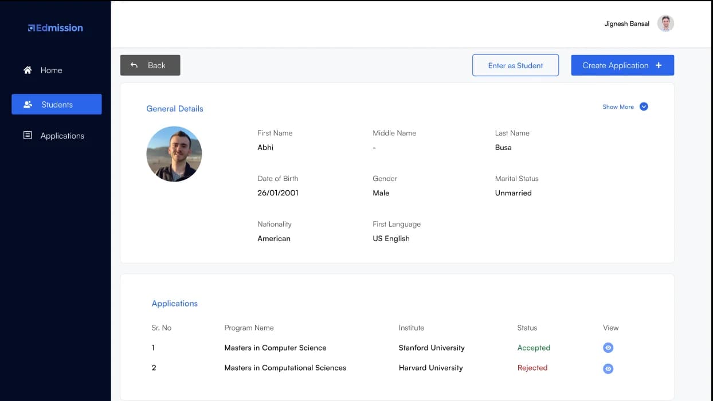Click the Accepted status

pos(534,348)
